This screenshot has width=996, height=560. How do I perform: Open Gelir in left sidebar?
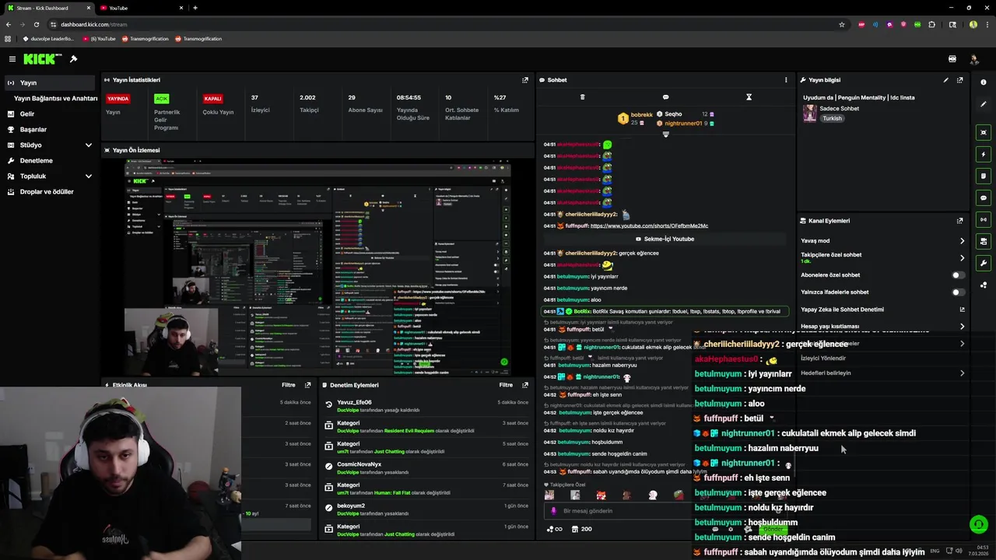26,114
